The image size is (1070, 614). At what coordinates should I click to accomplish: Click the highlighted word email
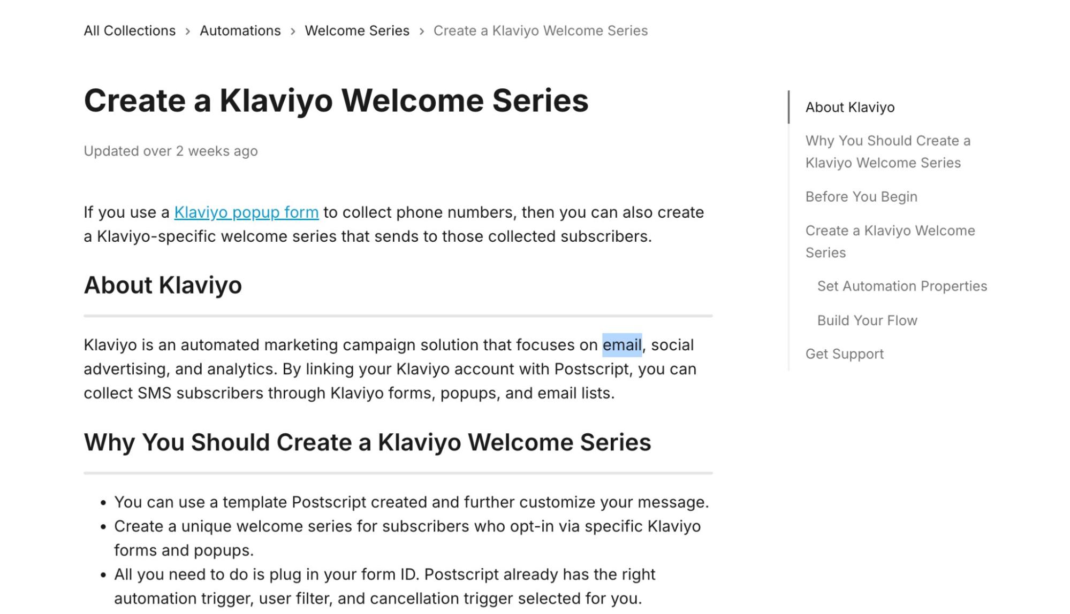[622, 345]
